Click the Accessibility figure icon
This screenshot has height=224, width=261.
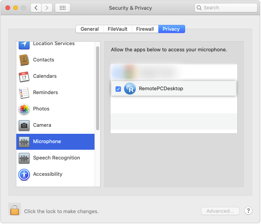pos(24,175)
